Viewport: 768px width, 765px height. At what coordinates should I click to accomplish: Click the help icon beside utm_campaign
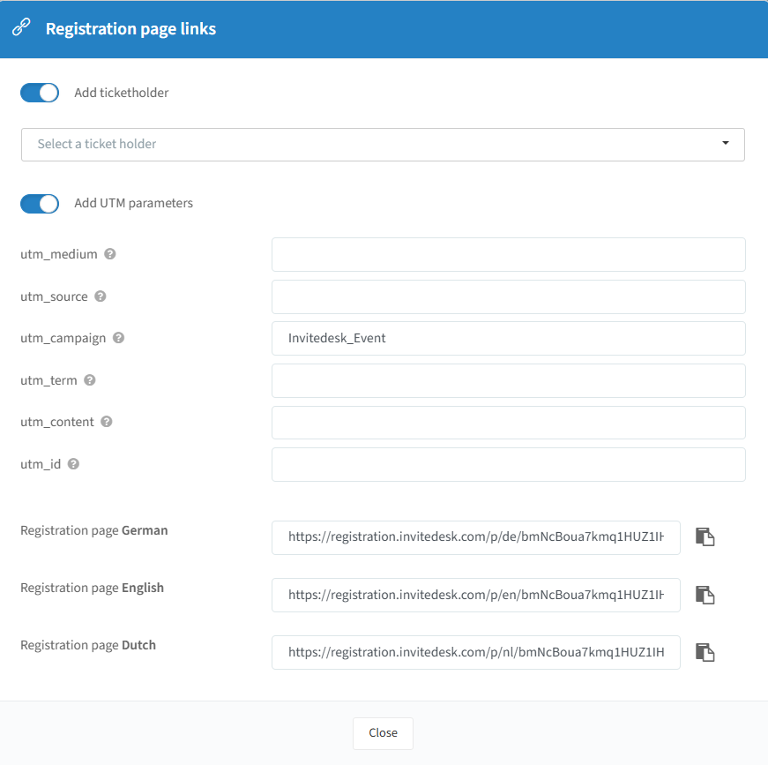click(x=118, y=338)
